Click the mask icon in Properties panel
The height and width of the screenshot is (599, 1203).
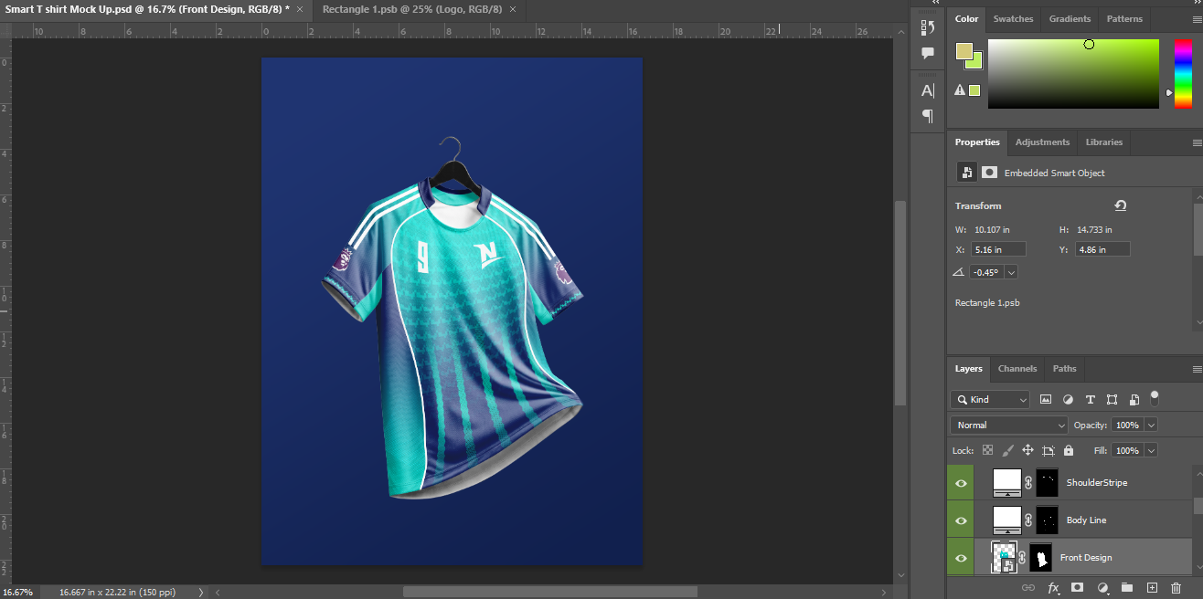[x=989, y=172]
